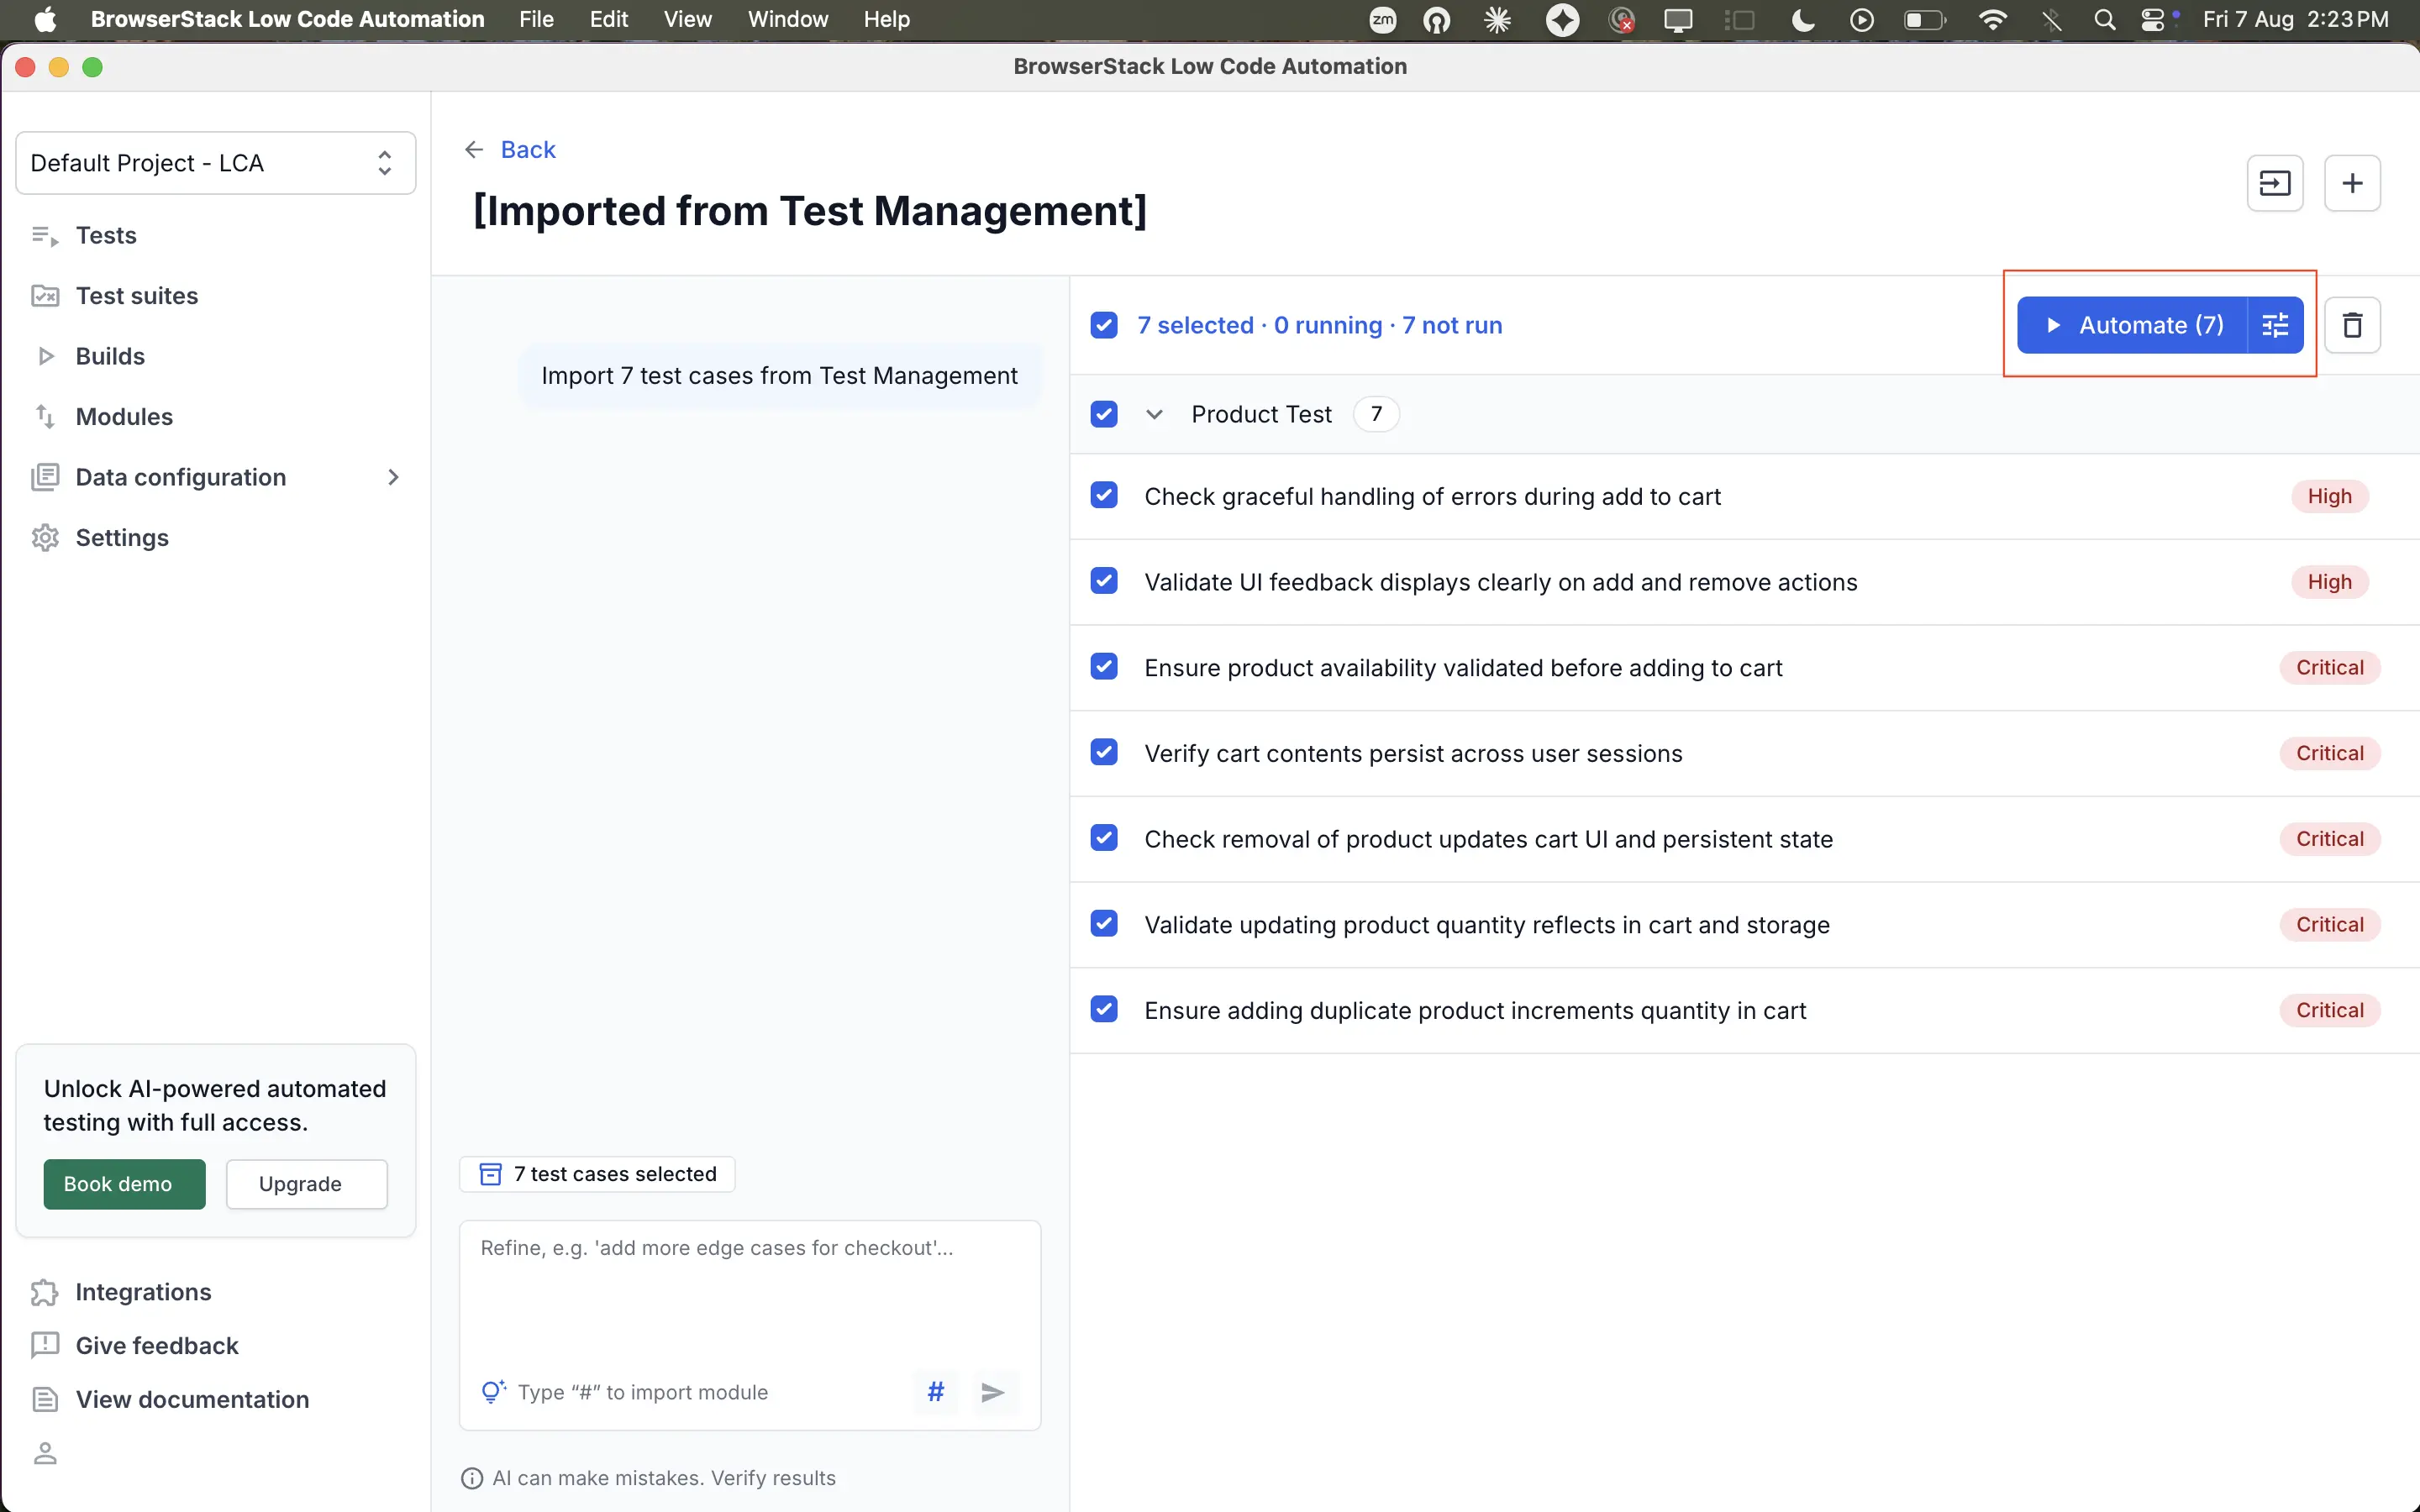Open the Tests section icon in sidebar
This screenshot has height=1512, width=2420.
coord(45,236)
